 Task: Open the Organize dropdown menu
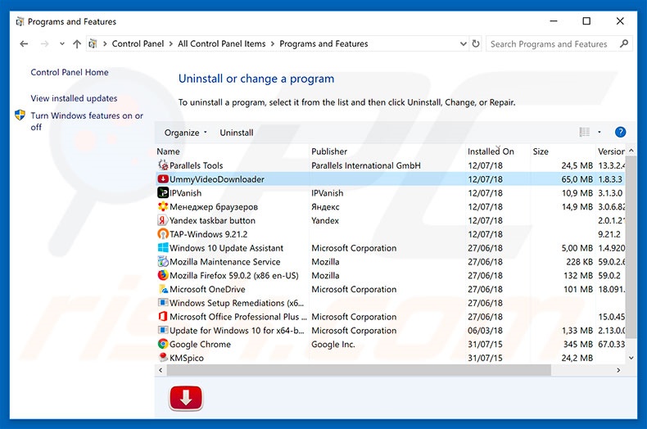tap(186, 133)
